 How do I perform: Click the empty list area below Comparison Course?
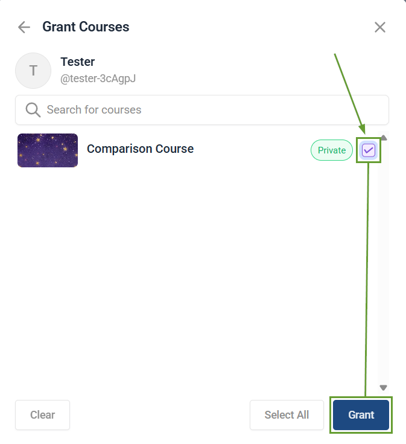pos(193,272)
